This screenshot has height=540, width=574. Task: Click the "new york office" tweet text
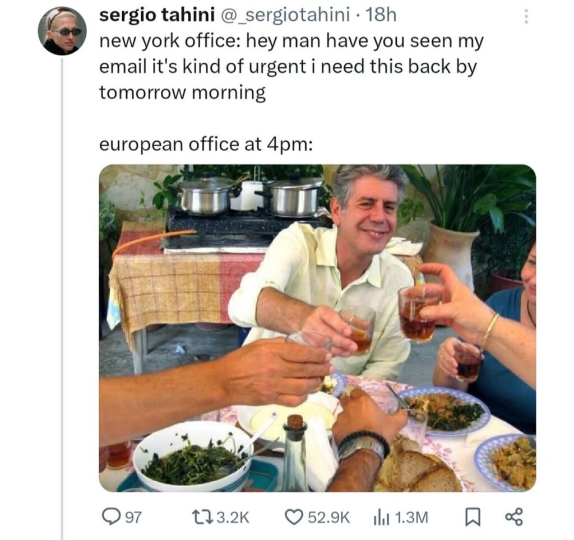291,67
